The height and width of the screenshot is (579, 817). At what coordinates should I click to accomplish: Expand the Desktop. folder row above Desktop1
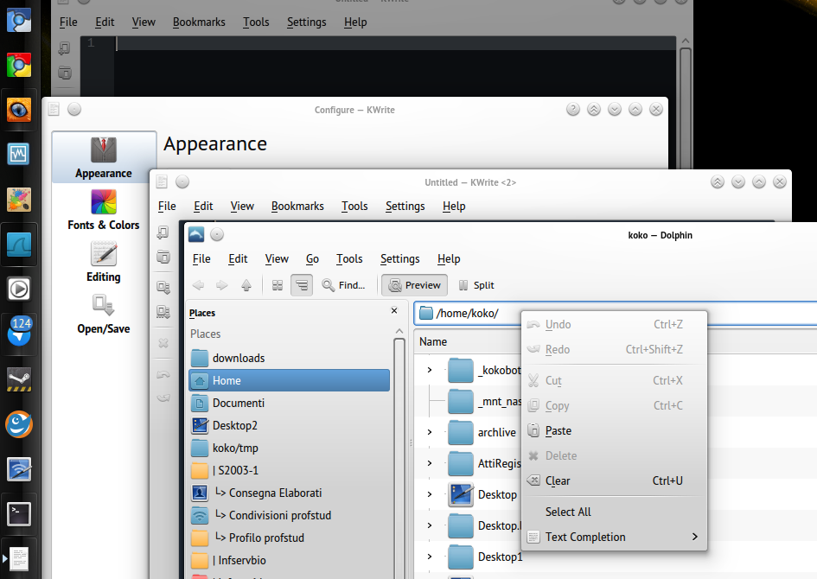(x=430, y=525)
